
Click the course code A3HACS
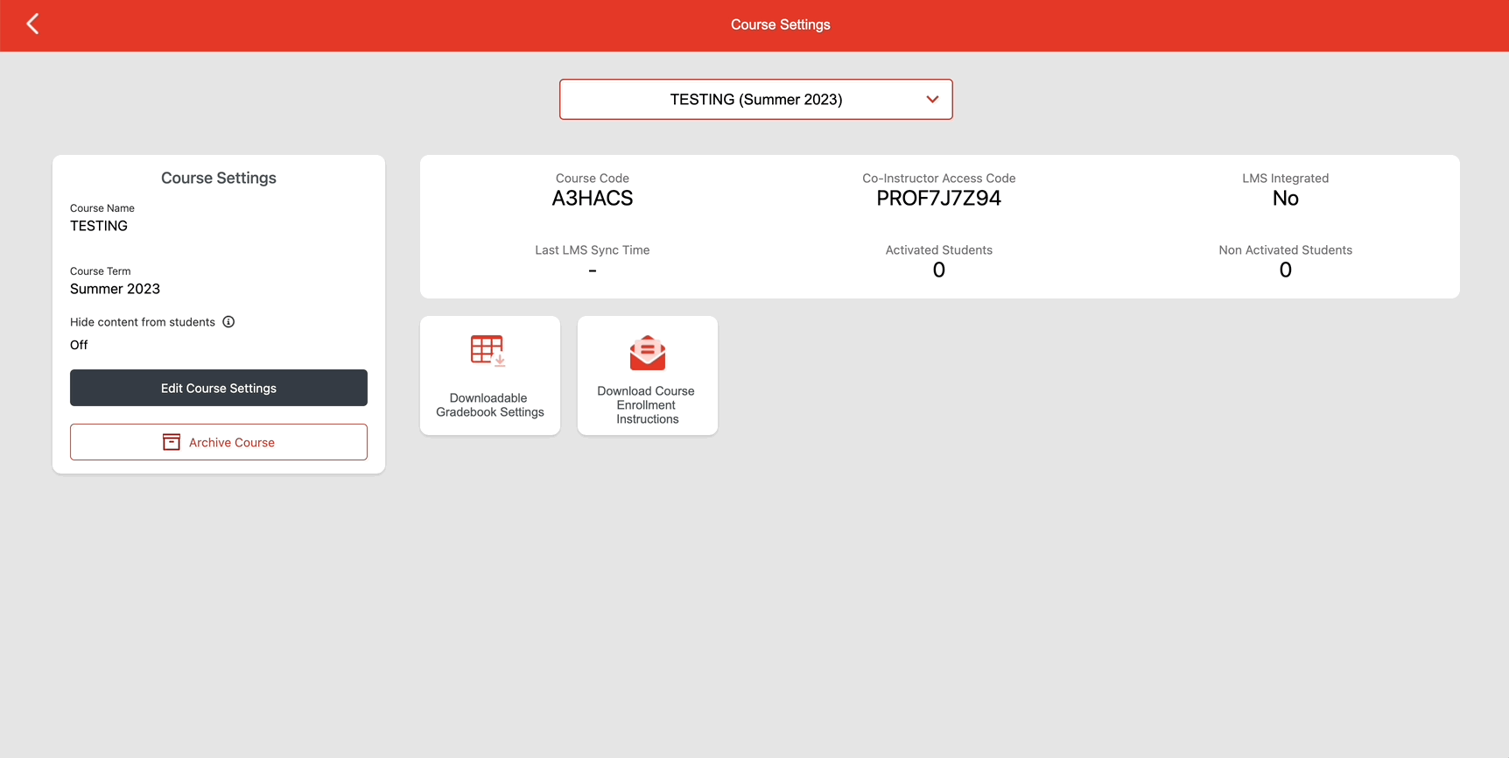click(x=592, y=199)
